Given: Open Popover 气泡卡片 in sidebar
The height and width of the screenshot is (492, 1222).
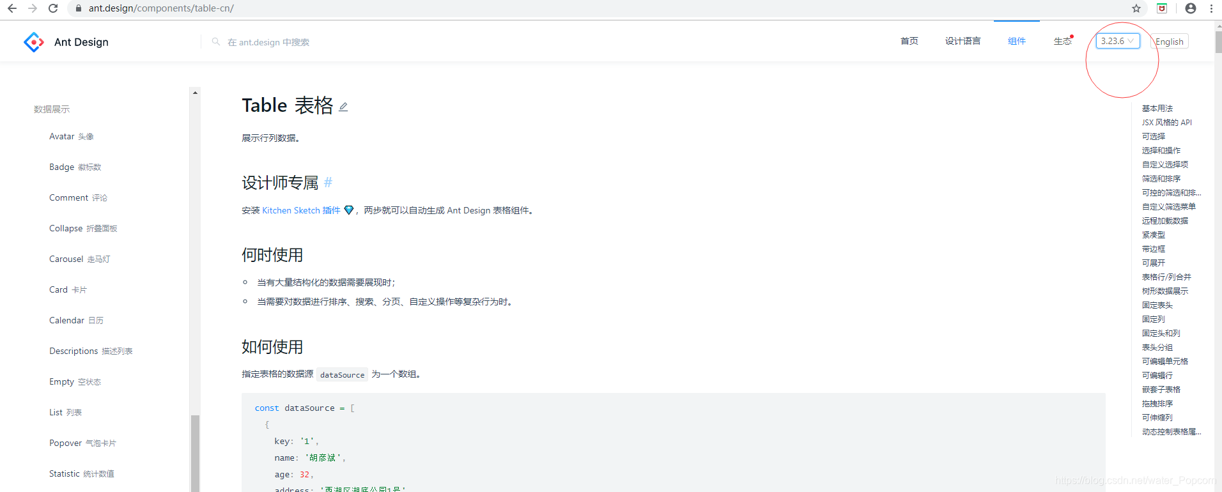Looking at the screenshot, I should click(x=82, y=443).
